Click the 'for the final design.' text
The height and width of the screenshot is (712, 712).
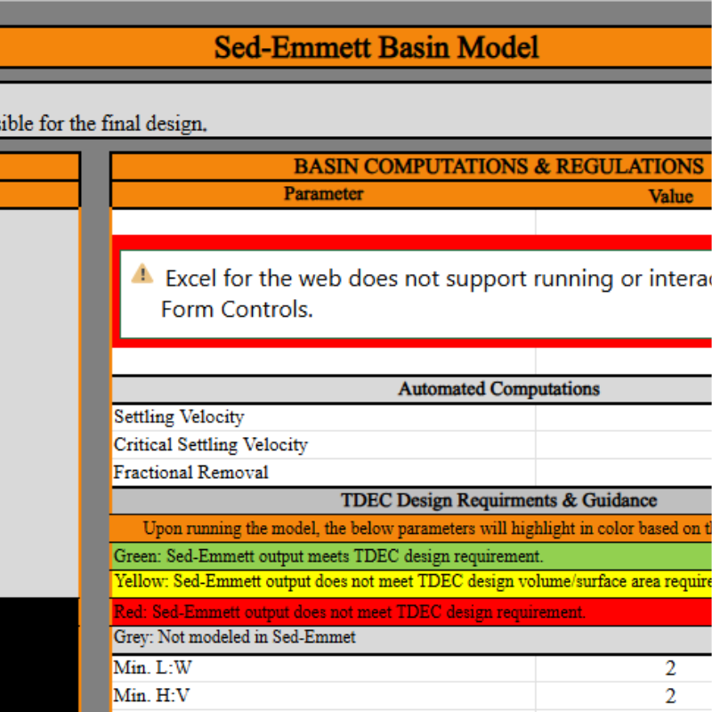click(123, 124)
